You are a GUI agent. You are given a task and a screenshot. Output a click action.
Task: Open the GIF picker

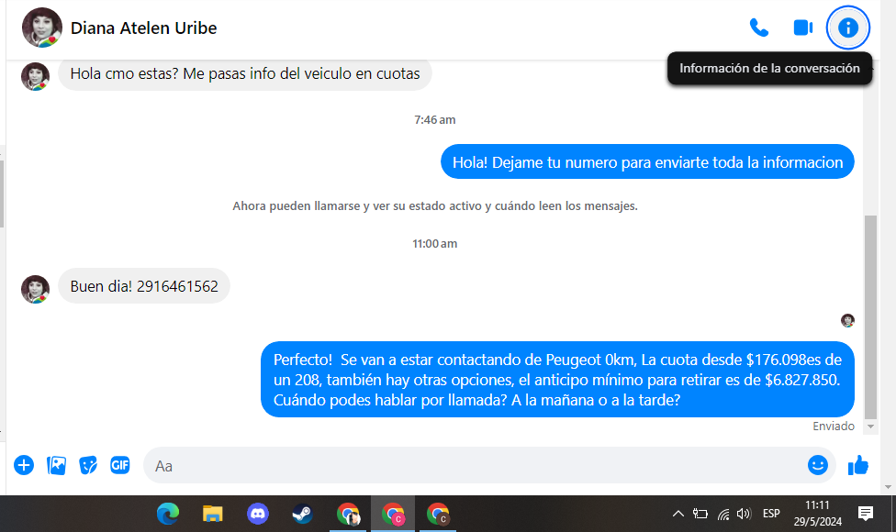pyautogui.click(x=120, y=465)
